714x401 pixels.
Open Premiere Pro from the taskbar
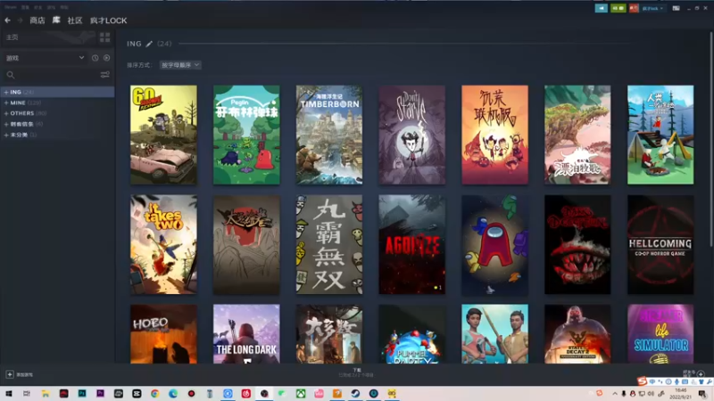click(x=100, y=393)
